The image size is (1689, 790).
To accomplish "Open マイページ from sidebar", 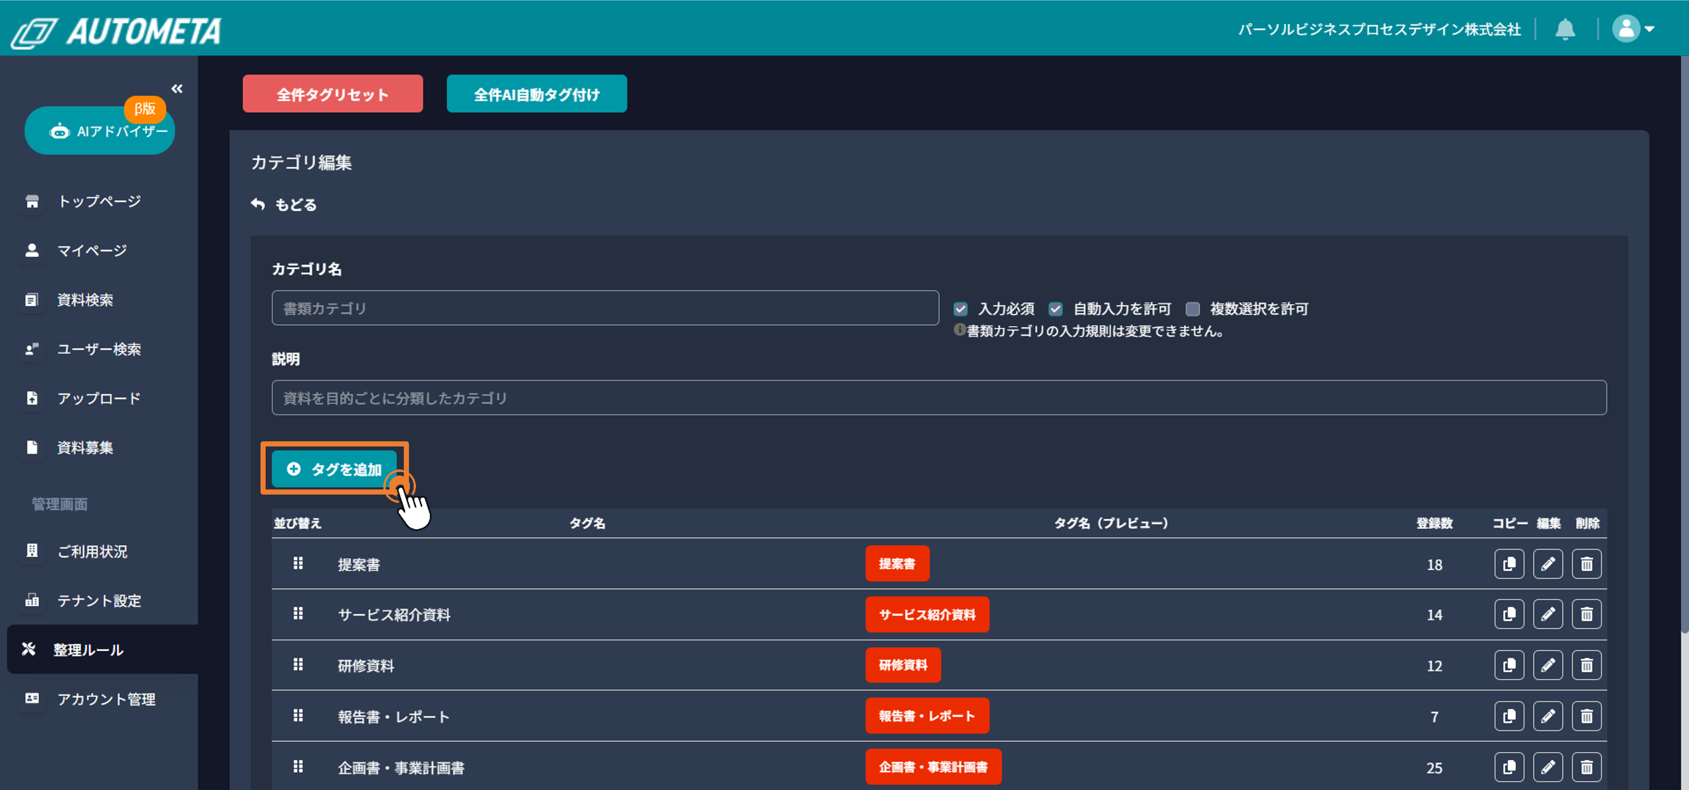I will click(x=92, y=251).
